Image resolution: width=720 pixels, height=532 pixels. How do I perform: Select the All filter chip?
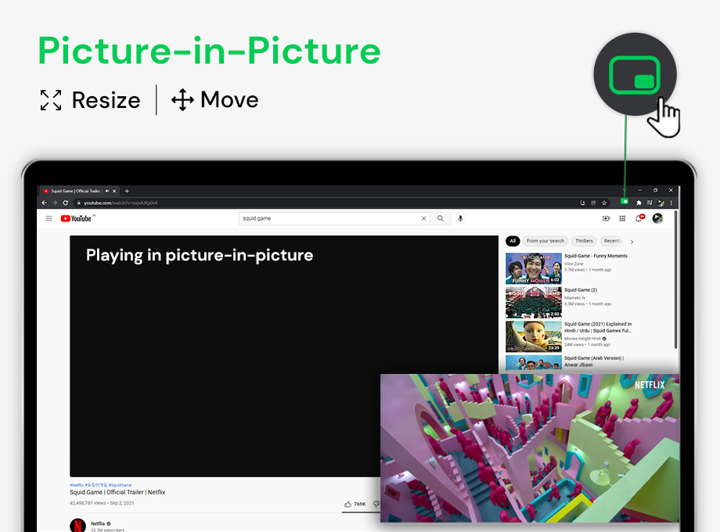pyautogui.click(x=513, y=241)
